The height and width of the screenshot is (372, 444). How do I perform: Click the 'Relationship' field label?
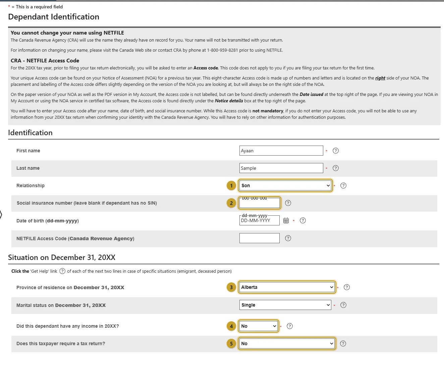tap(31, 185)
